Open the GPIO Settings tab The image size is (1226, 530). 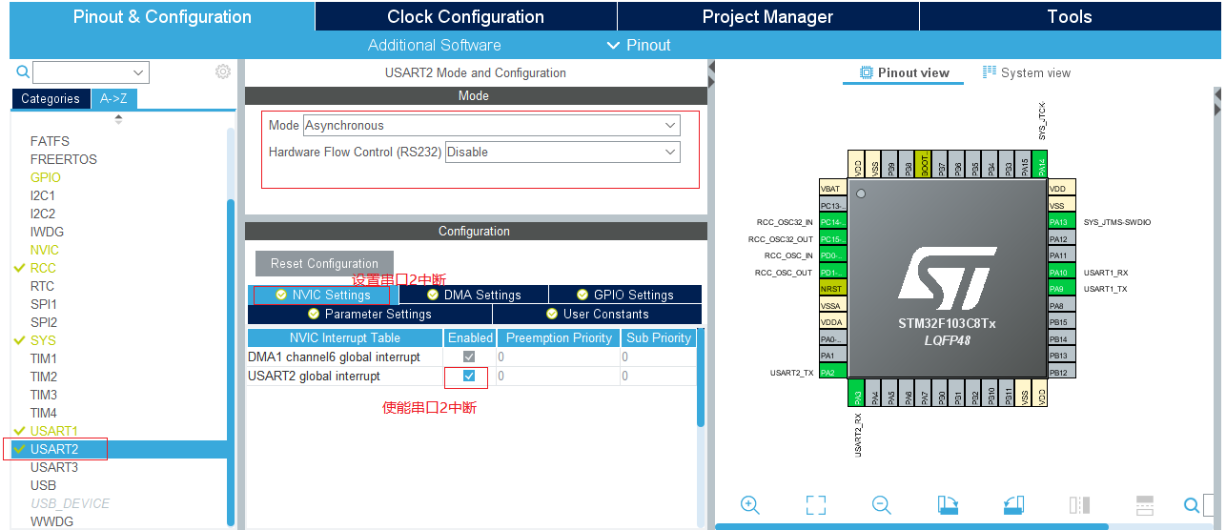(624, 295)
